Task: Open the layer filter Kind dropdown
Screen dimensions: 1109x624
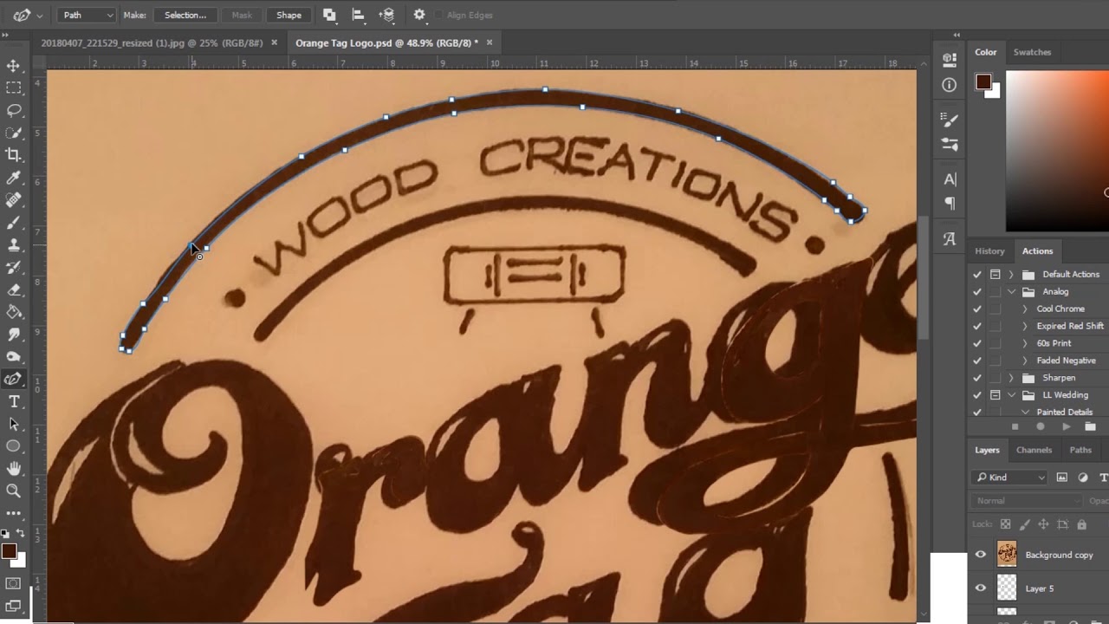Action: [1009, 478]
